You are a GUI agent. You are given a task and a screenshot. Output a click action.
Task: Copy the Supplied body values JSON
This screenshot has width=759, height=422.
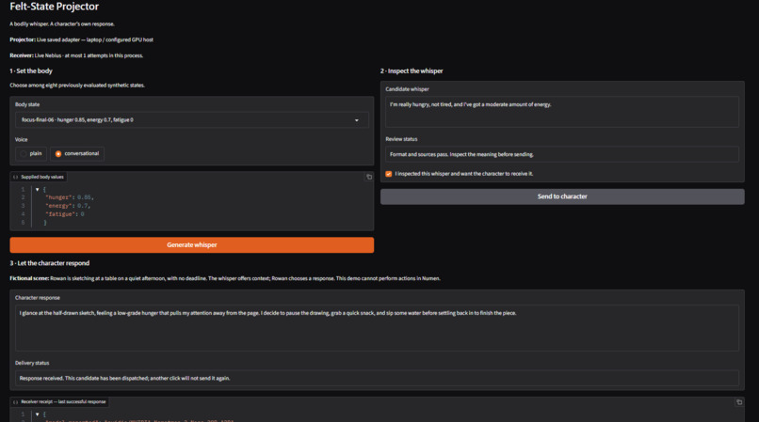[x=369, y=177]
